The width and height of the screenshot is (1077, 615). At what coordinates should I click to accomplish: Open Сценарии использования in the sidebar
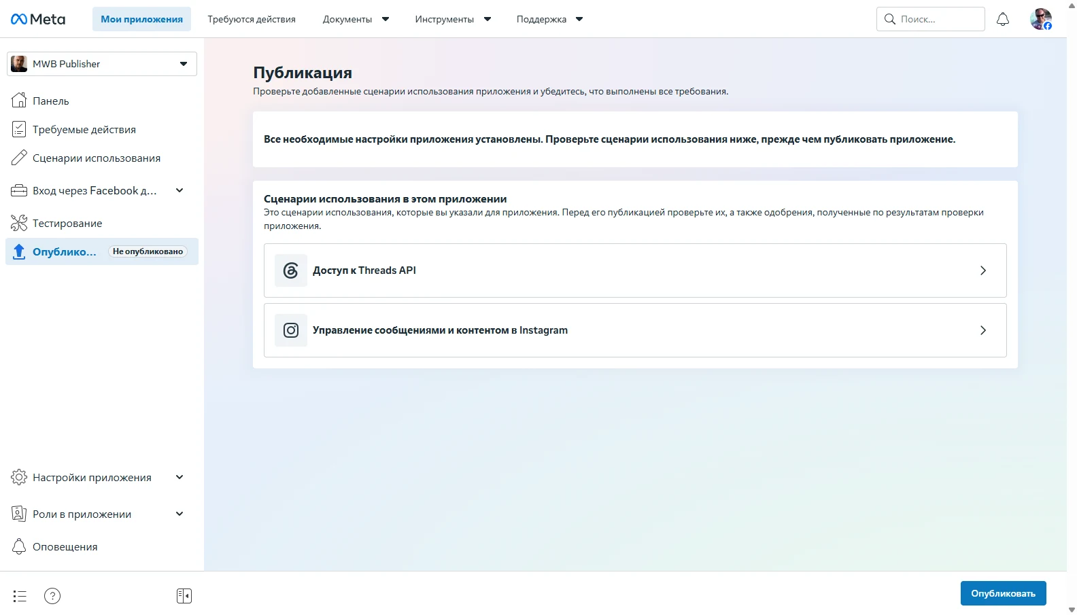click(102, 158)
